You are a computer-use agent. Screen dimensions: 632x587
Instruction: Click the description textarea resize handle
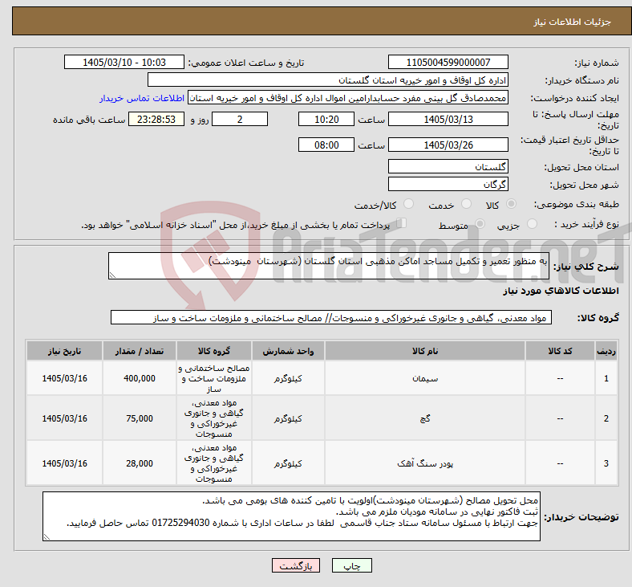(112, 275)
